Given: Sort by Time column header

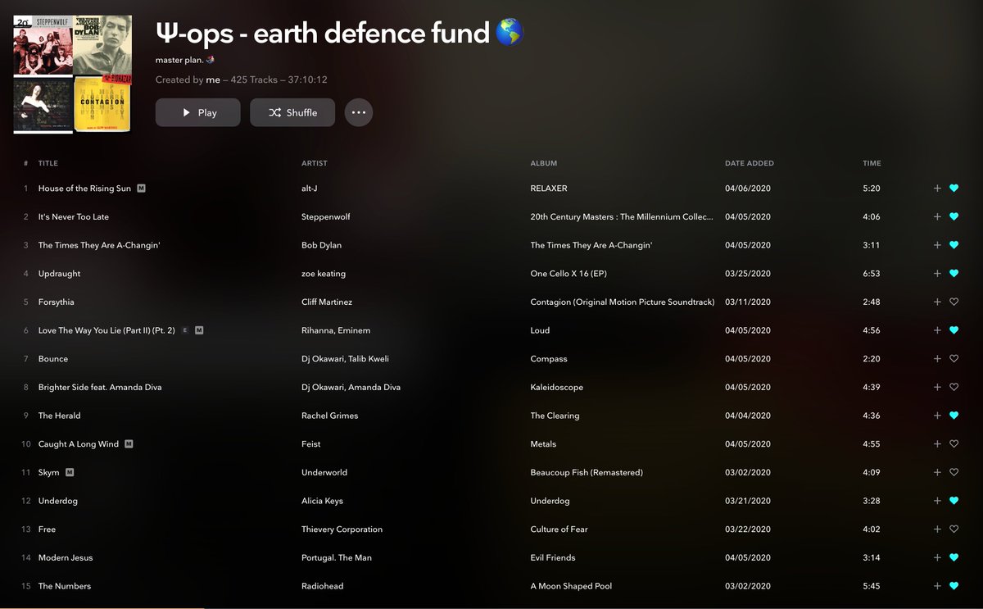Looking at the screenshot, I should coord(872,163).
